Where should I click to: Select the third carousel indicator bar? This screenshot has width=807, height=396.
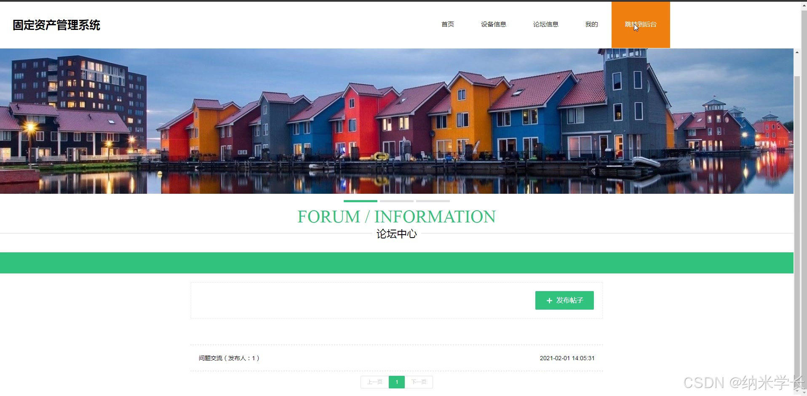coord(433,201)
